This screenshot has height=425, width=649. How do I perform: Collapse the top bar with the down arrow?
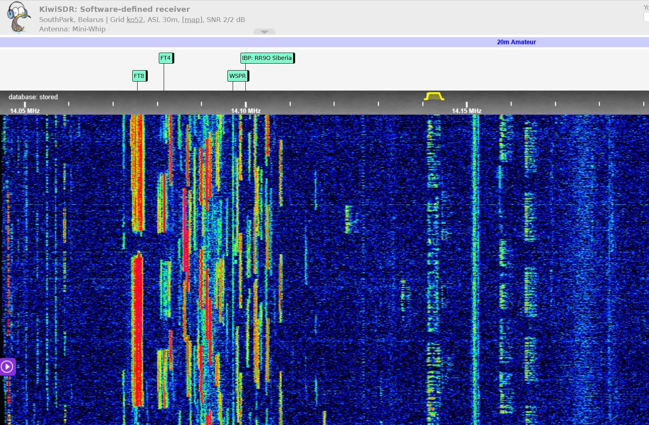point(264,32)
